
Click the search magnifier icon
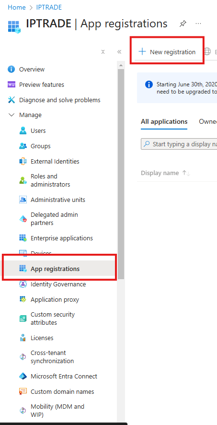click(x=147, y=144)
